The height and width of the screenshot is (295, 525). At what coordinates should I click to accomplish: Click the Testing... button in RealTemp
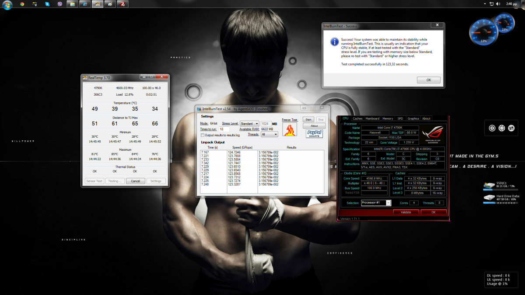click(115, 181)
